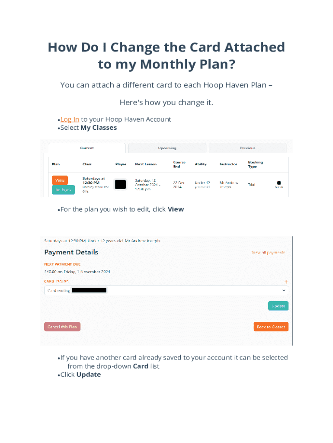Viewport: 333px width, 443px height.
Task: Click the Booking Type column header
Action: click(255, 164)
